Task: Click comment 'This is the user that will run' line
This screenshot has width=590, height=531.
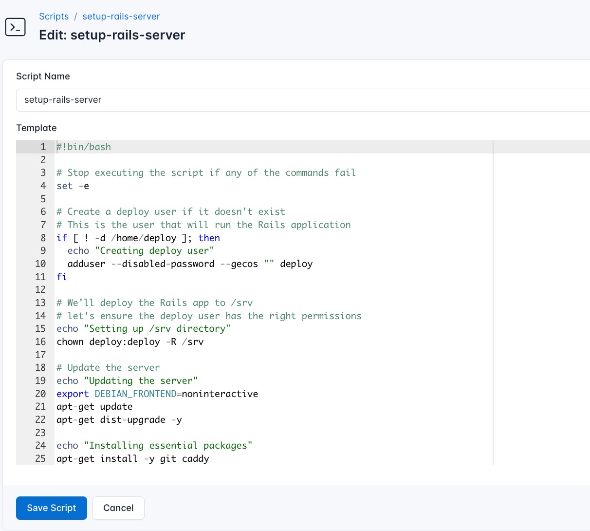Action: tap(203, 225)
